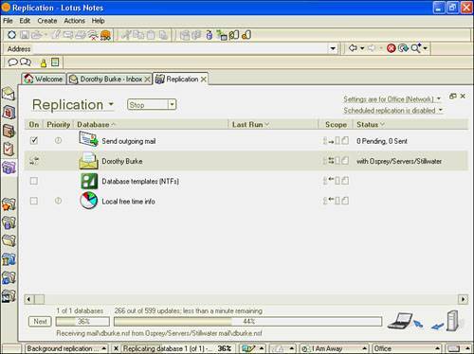Viewport: 474px width, 354px height.
Task: Open the Replication bookmark in sidebar
Action: click(x=9, y=168)
